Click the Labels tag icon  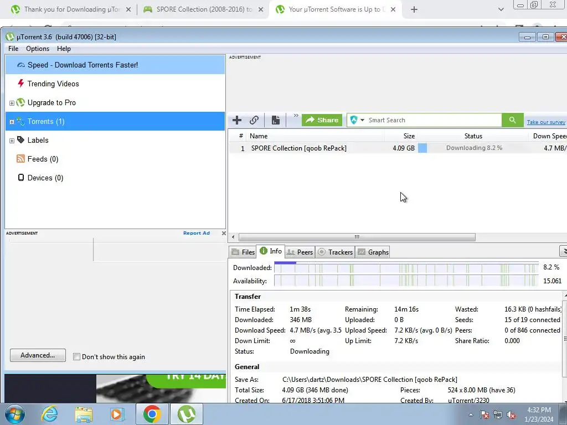pos(20,140)
